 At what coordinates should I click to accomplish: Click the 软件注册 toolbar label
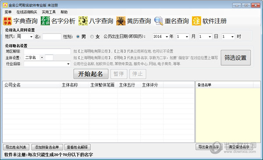(214, 21)
